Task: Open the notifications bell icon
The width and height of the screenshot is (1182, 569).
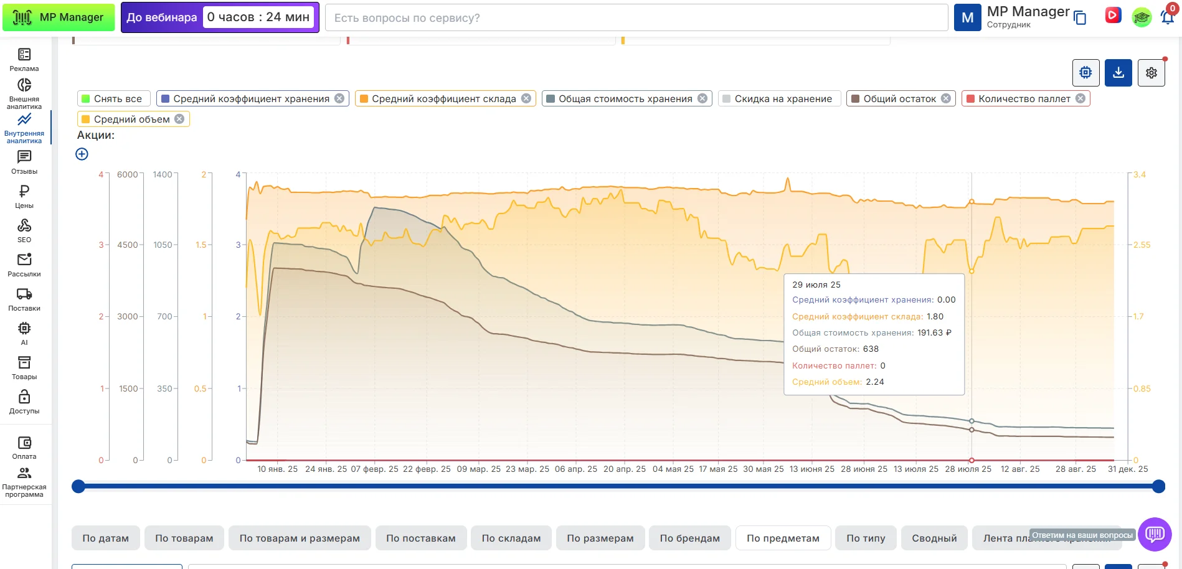Action: tap(1167, 17)
